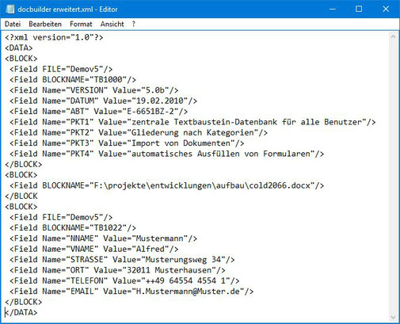Click the ABT Value="E-6651BZ-2" line
This screenshot has width=400, height=324.
pyautogui.click(x=98, y=112)
